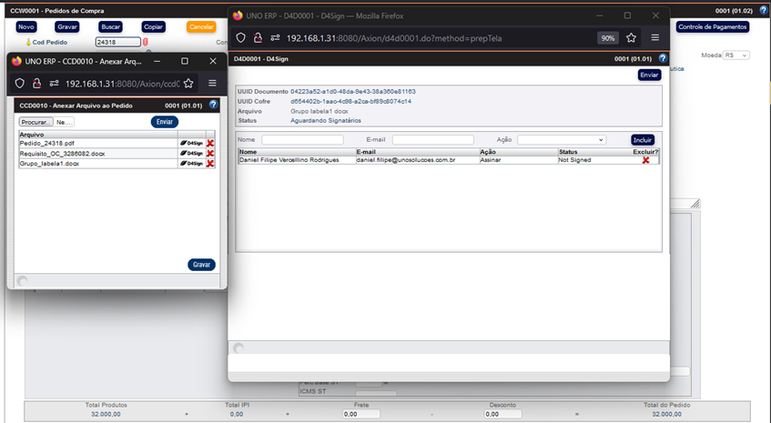Click Procurar to browse for file
The width and height of the screenshot is (771, 423).
coord(36,122)
